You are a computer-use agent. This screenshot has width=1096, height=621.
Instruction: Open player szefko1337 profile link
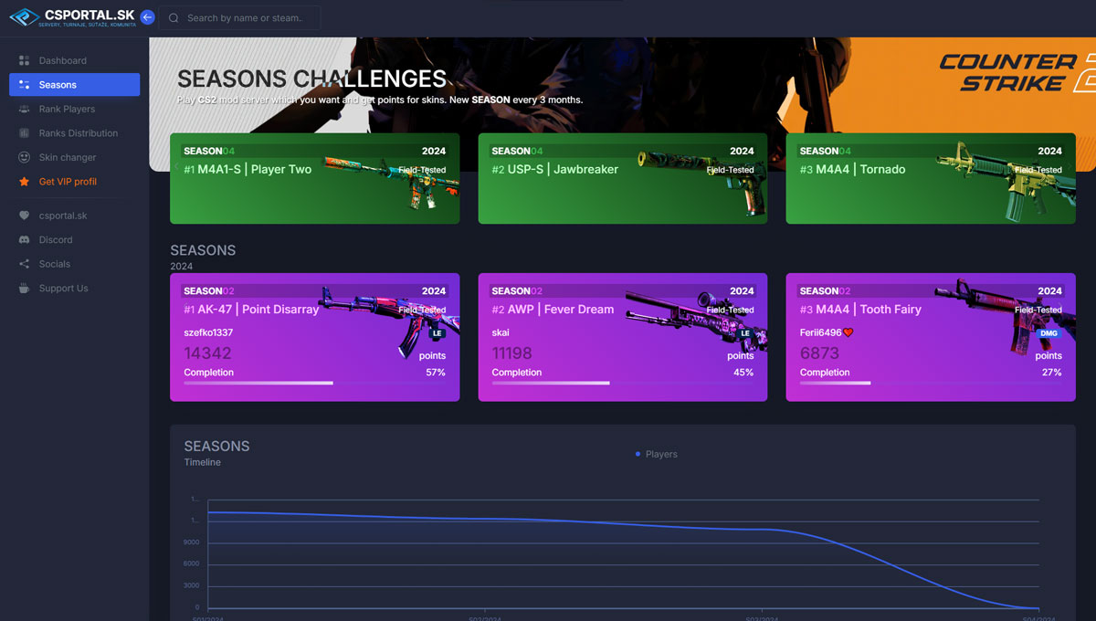pos(208,332)
